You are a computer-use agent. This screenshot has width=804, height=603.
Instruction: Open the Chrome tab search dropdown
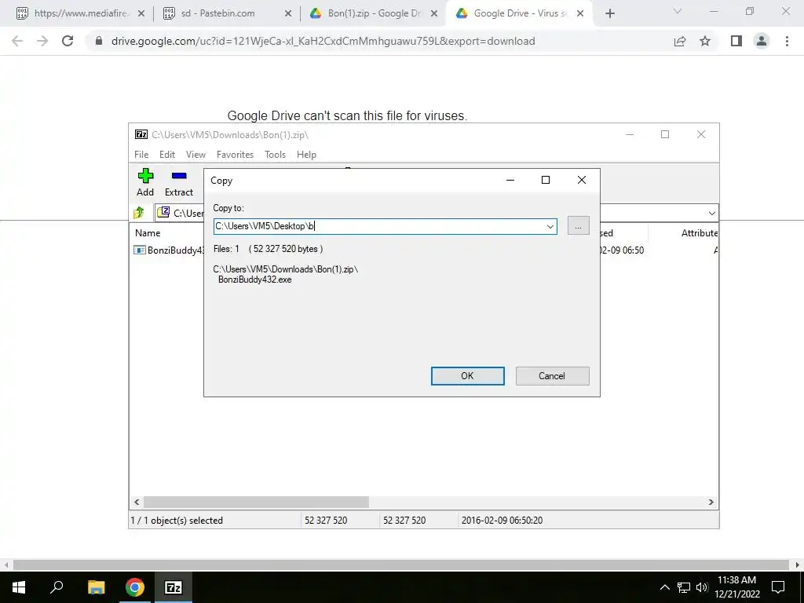point(678,11)
